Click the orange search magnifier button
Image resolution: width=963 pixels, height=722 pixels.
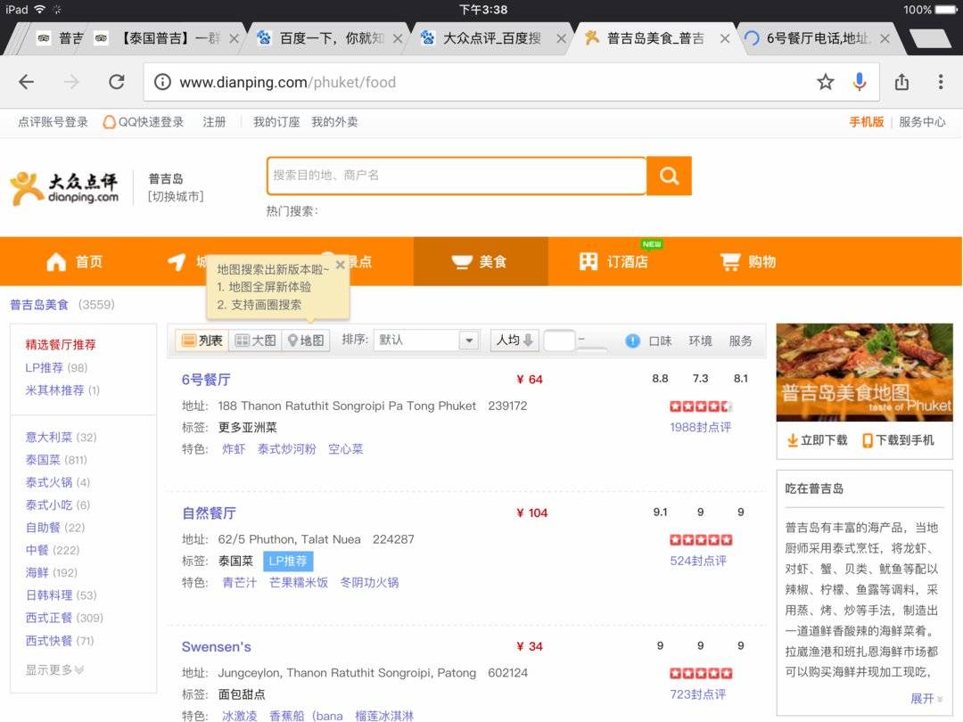[669, 176]
